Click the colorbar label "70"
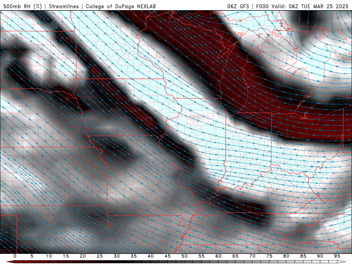This screenshot has height=264, width=352. pyautogui.click(x=252, y=256)
